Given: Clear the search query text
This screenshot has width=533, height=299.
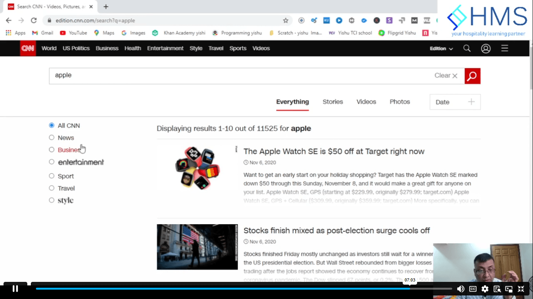Looking at the screenshot, I should coord(446,76).
